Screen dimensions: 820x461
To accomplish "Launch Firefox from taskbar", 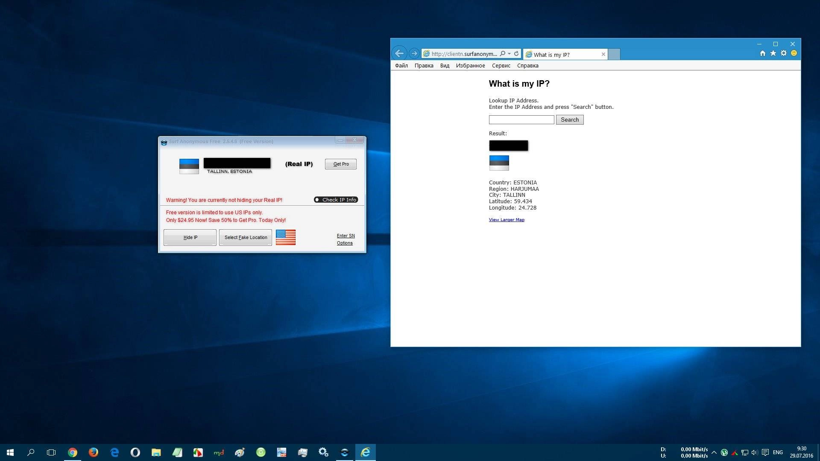I will tap(93, 452).
